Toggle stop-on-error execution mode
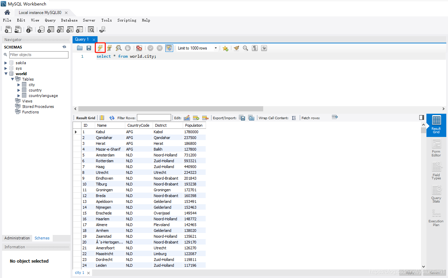 tap(139, 48)
